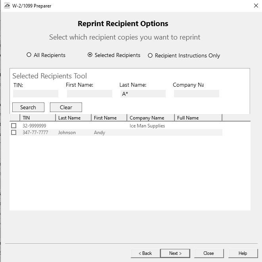The height and width of the screenshot is (262, 262).
Task: Click the Last Name field containing A*
Action: [x=143, y=94]
